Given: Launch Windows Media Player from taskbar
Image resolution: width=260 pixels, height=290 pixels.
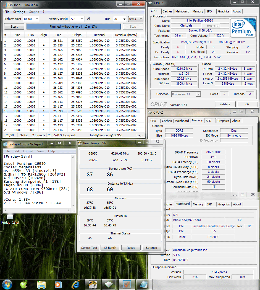Looking at the screenshot, I should [x=58, y=284].
